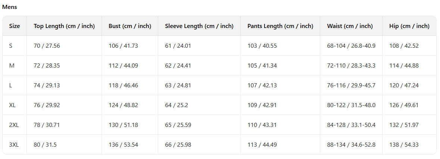Click the "Mens" heading above the table
440x159 pixels.
pyautogui.click(x=10, y=7)
